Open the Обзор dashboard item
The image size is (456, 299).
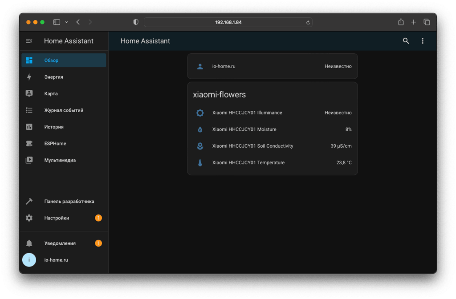pyautogui.click(x=64, y=60)
